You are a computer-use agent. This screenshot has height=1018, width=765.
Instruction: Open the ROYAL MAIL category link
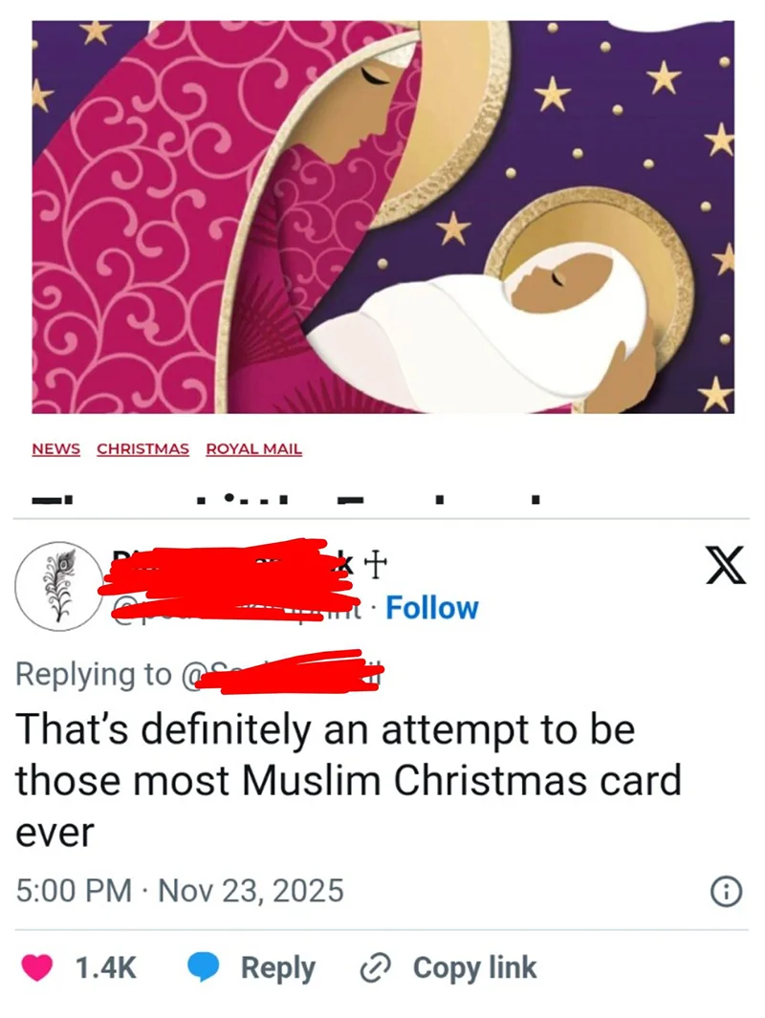(254, 448)
